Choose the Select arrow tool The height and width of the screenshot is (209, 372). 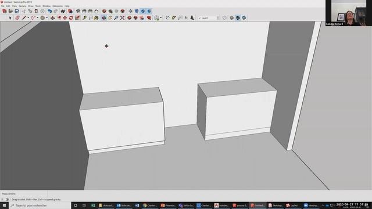[x=10, y=18]
